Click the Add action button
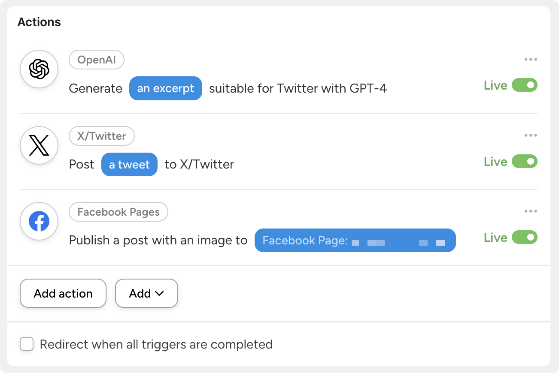This screenshot has height=373, width=559. 63,293
